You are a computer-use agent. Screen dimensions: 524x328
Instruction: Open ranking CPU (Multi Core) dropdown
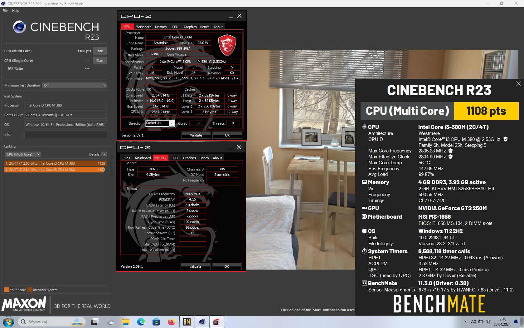click(x=23, y=154)
